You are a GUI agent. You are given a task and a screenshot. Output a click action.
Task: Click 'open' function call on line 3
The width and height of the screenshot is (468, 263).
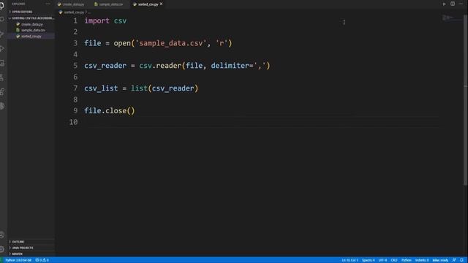[122, 43]
